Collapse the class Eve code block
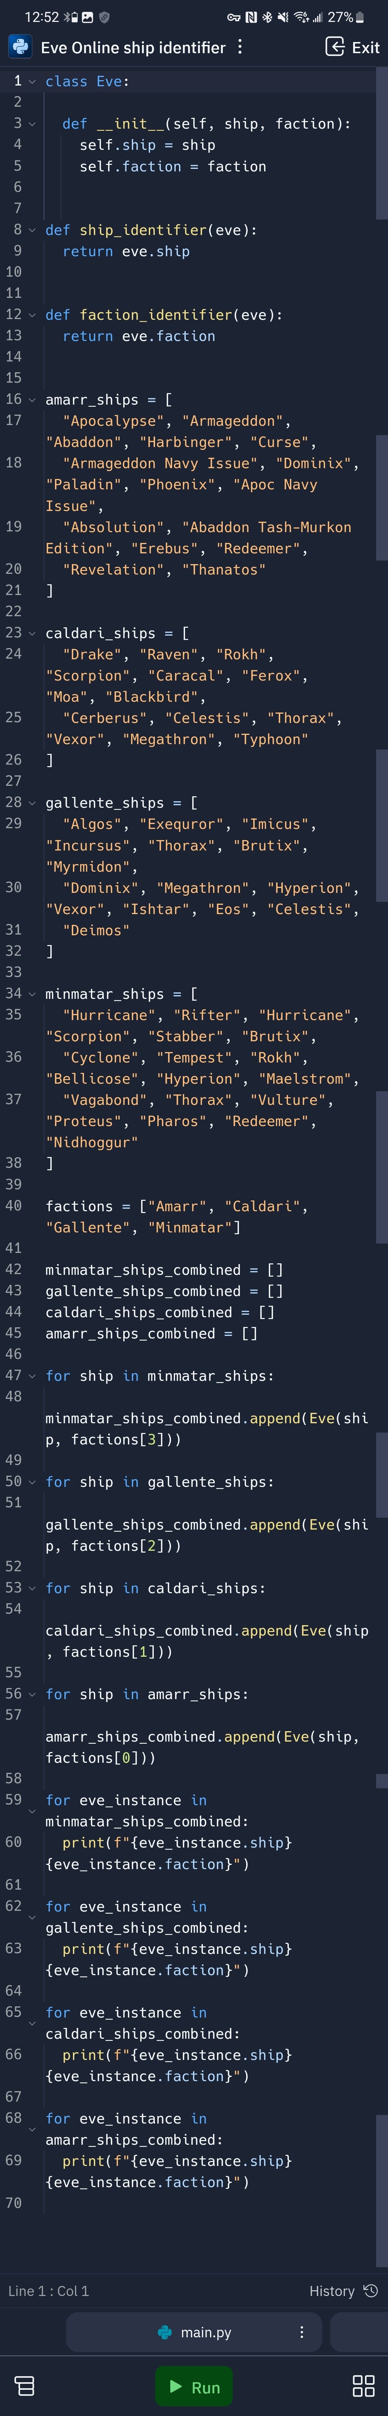The height and width of the screenshot is (2416, 388). coord(33,82)
